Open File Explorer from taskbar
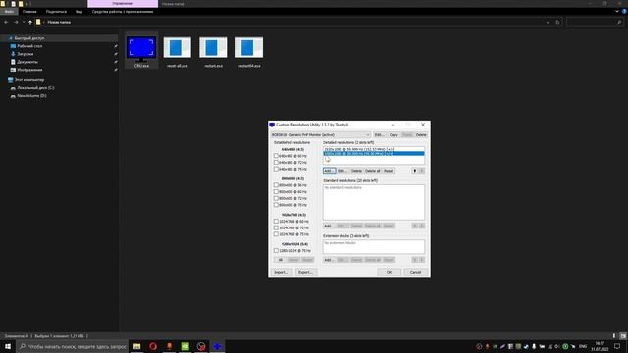 (137, 346)
